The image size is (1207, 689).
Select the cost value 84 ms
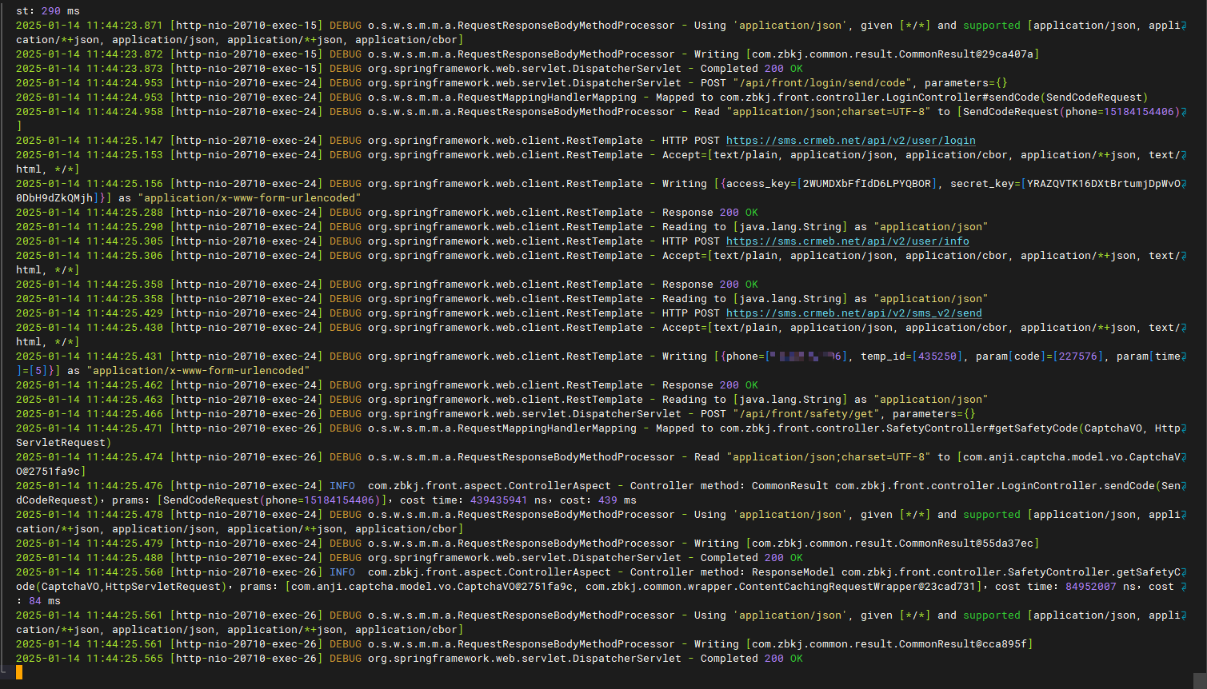pyautogui.click(x=44, y=601)
